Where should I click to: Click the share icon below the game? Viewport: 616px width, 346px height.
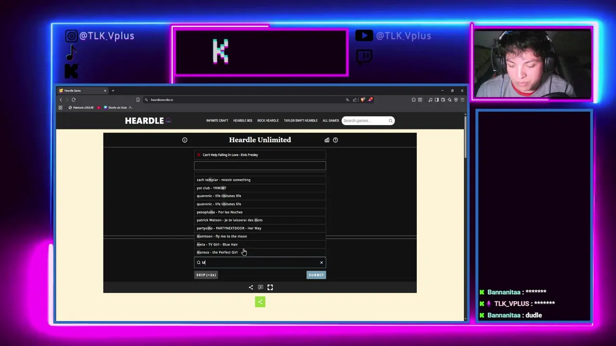251,287
